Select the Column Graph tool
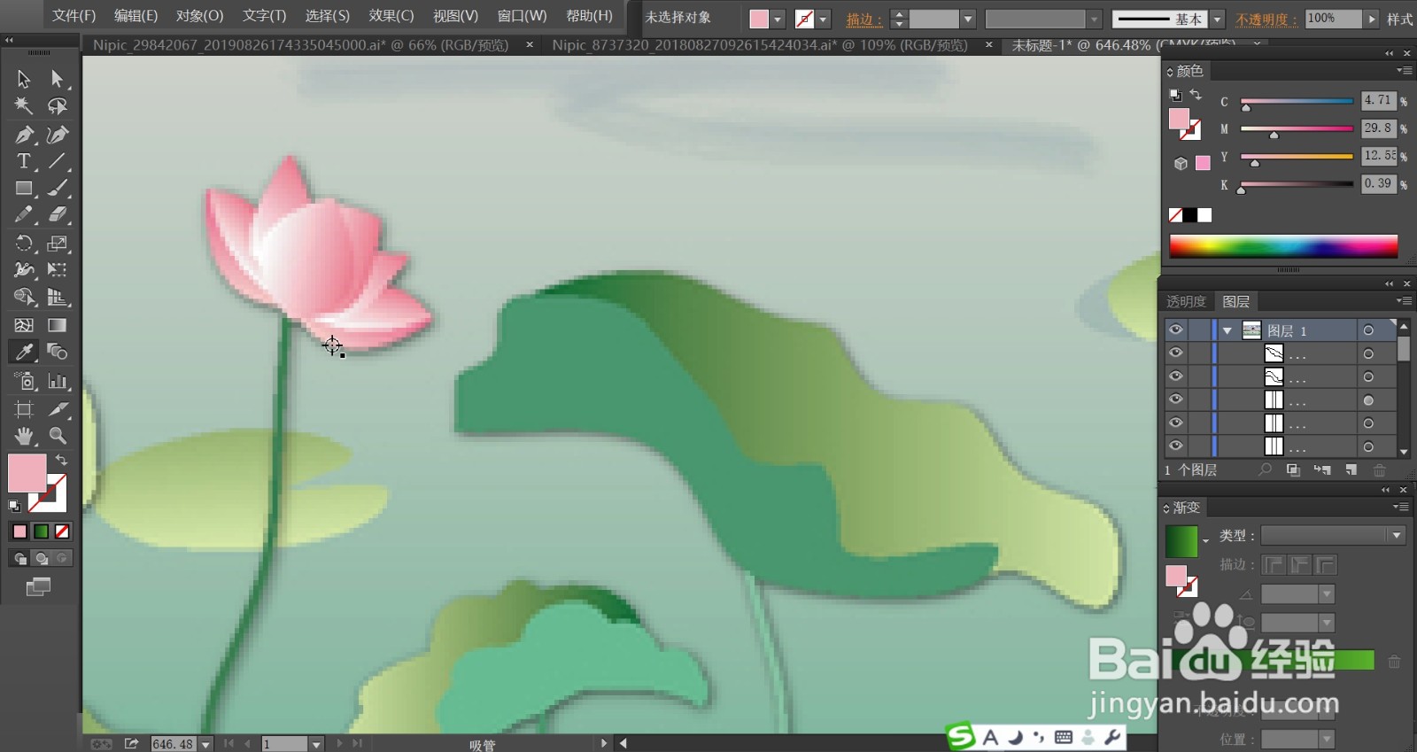 pyautogui.click(x=58, y=381)
